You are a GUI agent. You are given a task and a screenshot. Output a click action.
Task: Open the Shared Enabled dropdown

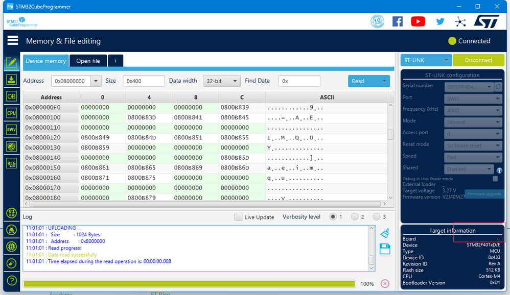pos(469,169)
